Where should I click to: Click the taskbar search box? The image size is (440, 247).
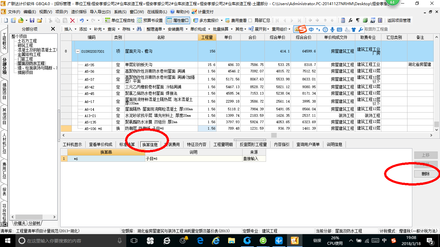pos(71,241)
